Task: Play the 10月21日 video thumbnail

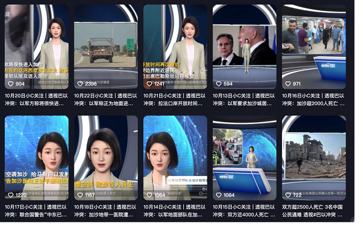Action: 175,47
